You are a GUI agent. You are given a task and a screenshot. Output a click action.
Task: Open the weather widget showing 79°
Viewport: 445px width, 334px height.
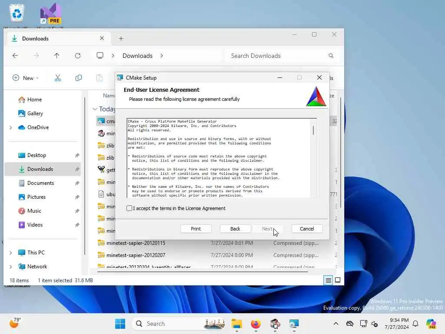[x=15, y=323]
